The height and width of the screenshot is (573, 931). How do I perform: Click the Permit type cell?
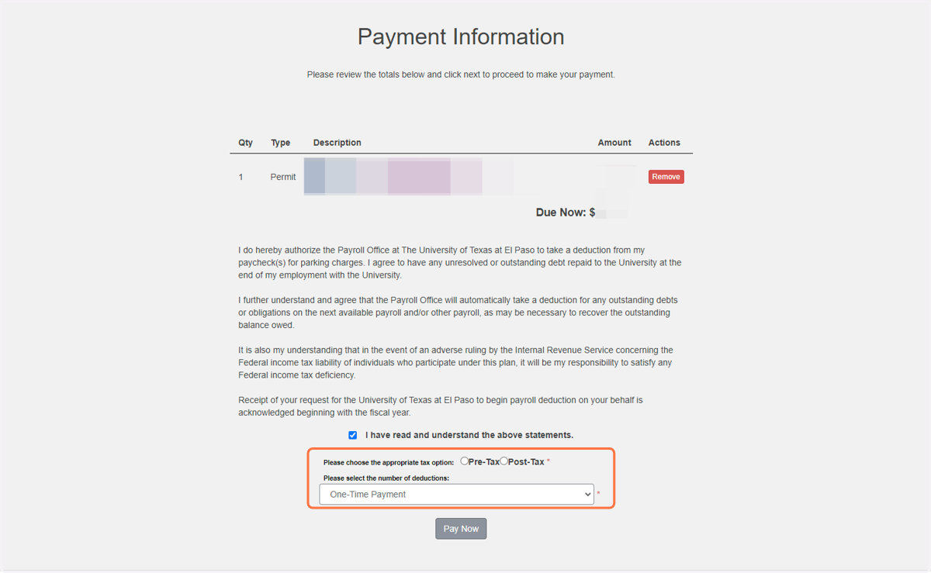tap(283, 177)
